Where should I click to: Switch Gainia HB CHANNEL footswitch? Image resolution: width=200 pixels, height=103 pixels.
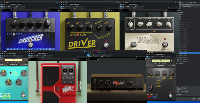click(x=133, y=44)
